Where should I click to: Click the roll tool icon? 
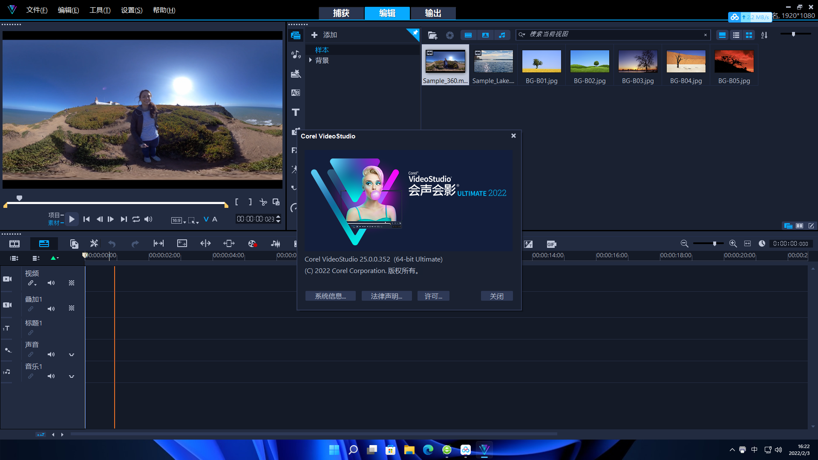click(x=205, y=243)
